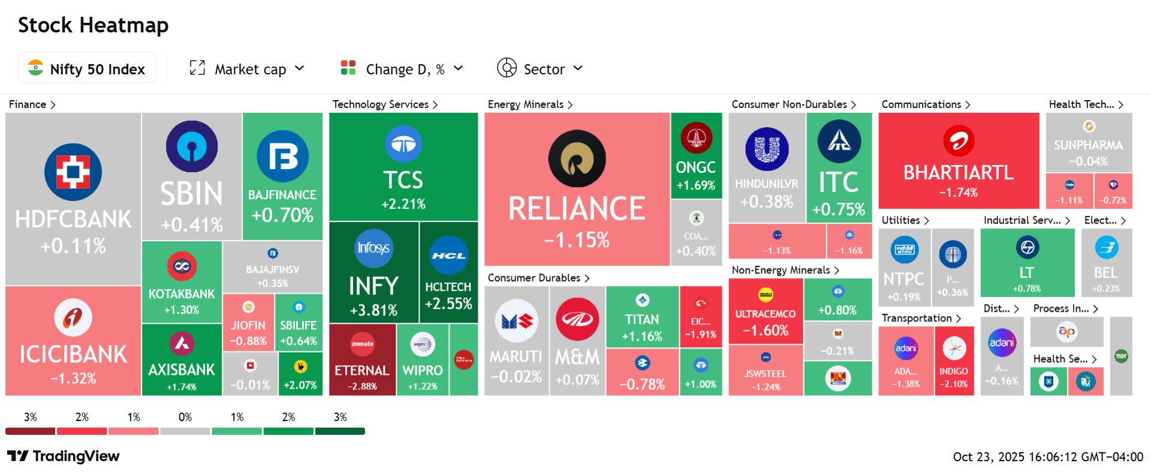Click the ICICI Bank logo icon
The image size is (1151, 475).
(73, 317)
